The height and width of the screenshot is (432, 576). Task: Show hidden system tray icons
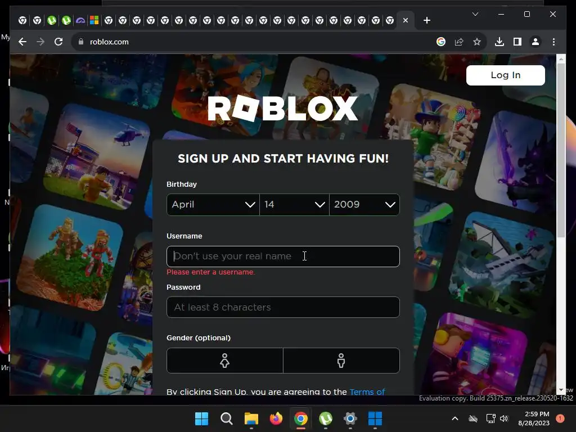pos(454,418)
